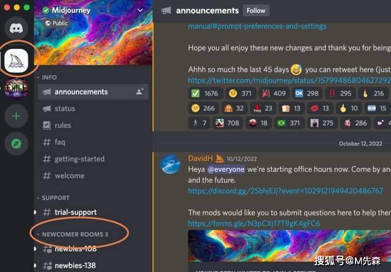Select the Midjourney sailboat server icon

tap(16, 61)
